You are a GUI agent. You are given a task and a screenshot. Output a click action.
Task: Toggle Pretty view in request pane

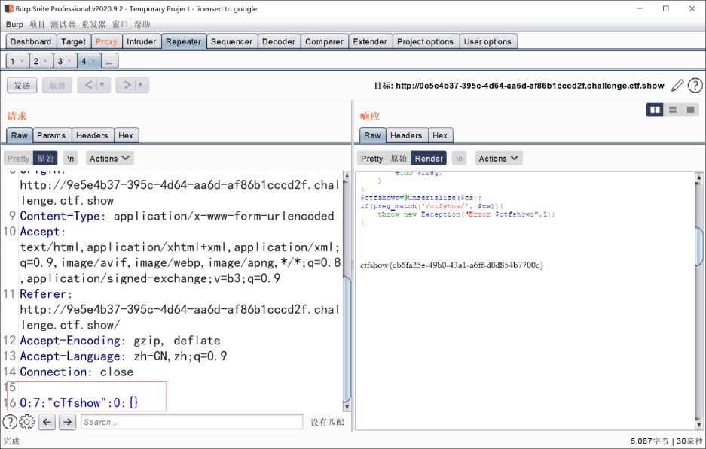pos(19,159)
